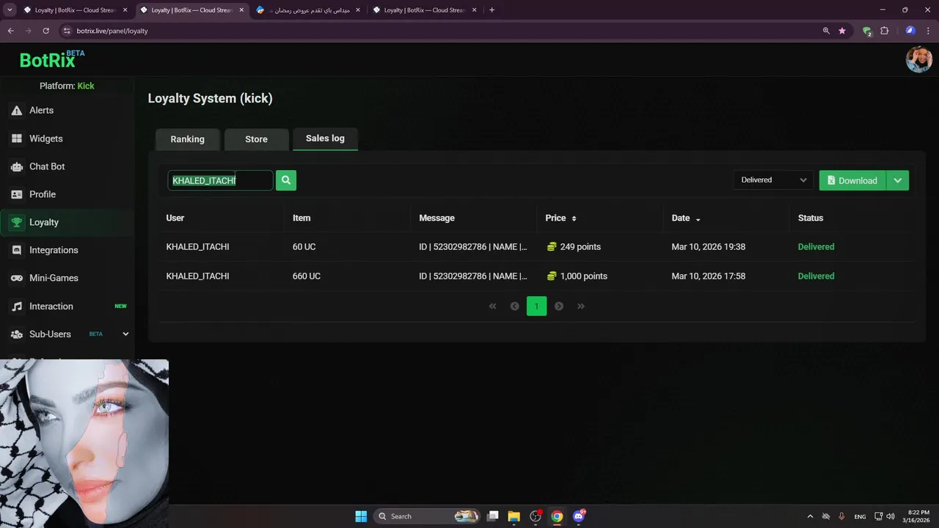The height and width of the screenshot is (528, 939).
Task: Bookmark this page with the star
Action: (x=842, y=31)
